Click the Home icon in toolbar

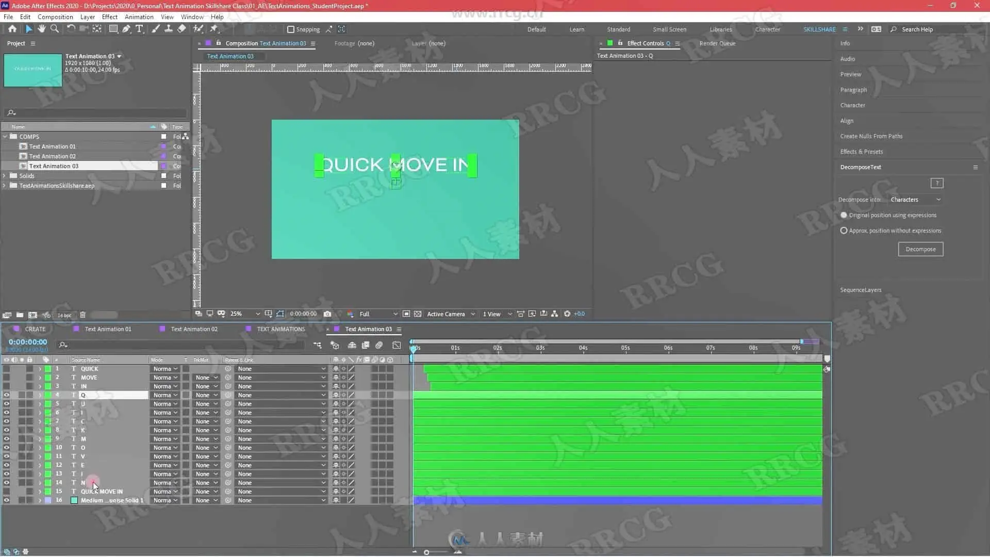click(12, 29)
